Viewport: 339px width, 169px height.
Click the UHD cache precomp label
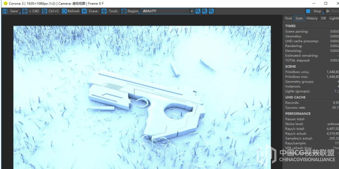point(302,41)
